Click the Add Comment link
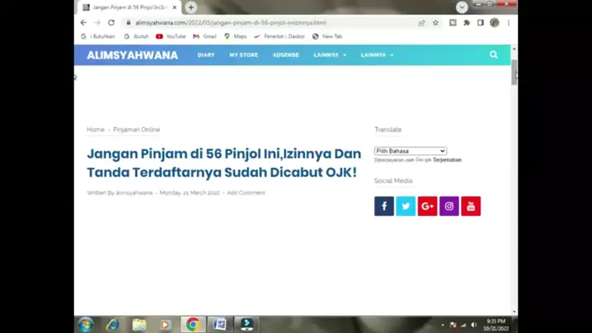Screen dimensions: 592x333 pos(246,193)
